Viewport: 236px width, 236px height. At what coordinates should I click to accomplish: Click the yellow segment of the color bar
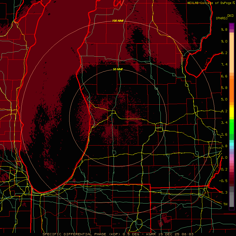pyautogui.click(x=232, y=112)
